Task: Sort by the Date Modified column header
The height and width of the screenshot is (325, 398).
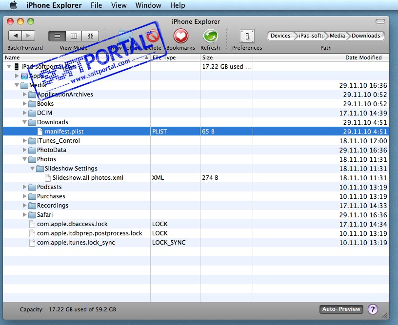Action: click(x=321, y=57)
